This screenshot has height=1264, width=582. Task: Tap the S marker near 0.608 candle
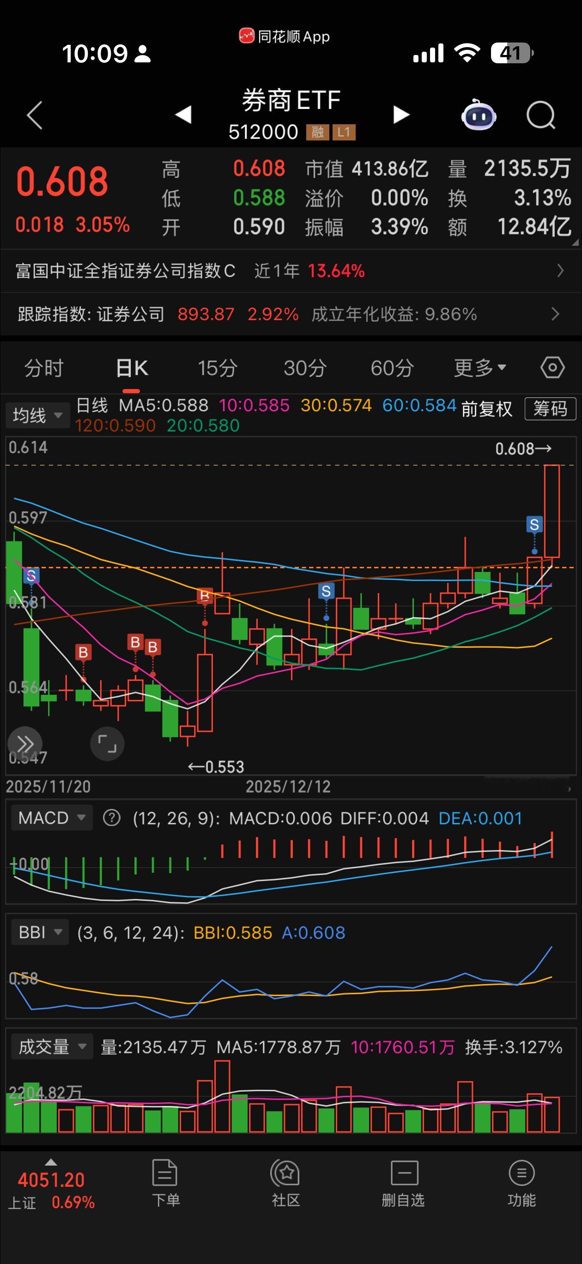(x=534, y=524)
